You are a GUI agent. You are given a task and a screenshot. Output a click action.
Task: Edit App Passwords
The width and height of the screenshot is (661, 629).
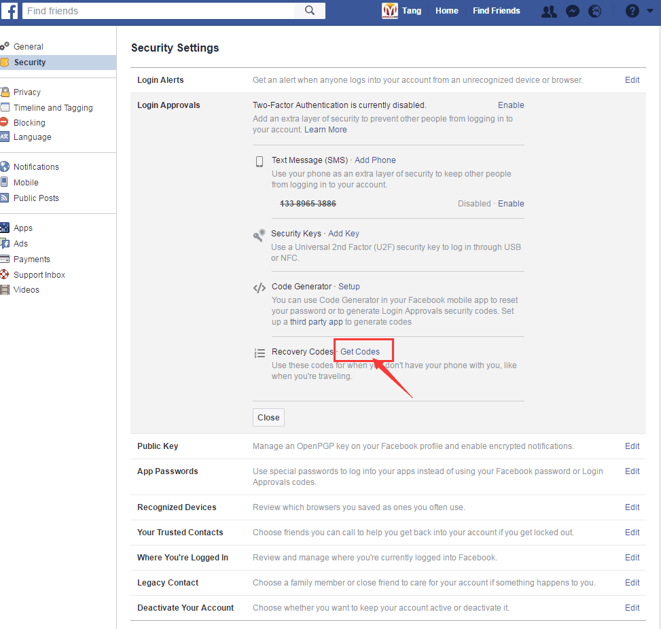632,471
